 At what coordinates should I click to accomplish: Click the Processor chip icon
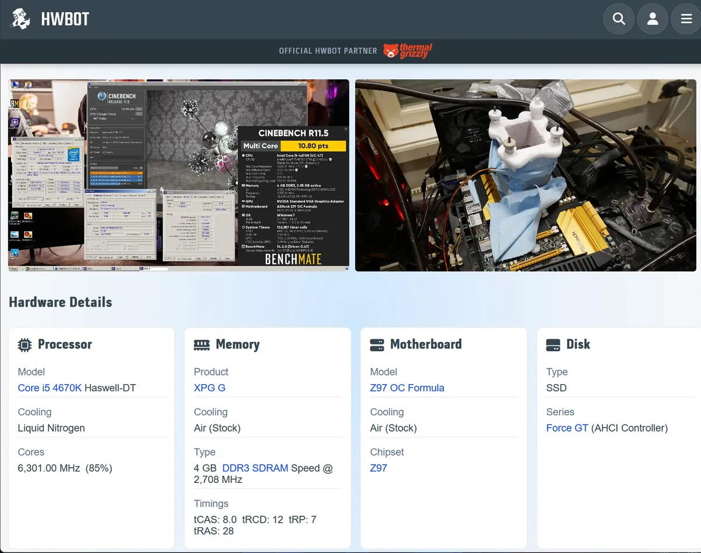click(25, 345)
